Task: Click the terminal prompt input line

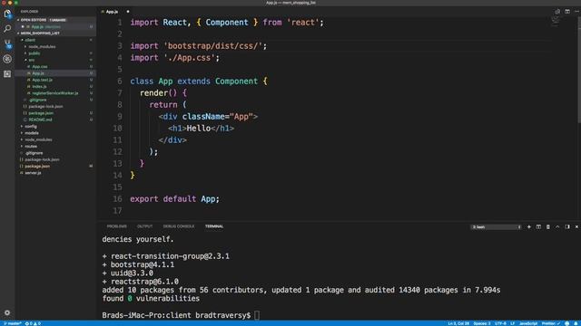Action: (181, 315)
